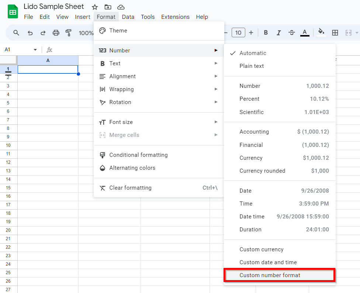Viewport: 360px width, 293px height.
Task: Select Plain text format
Action: pos(280,66)
